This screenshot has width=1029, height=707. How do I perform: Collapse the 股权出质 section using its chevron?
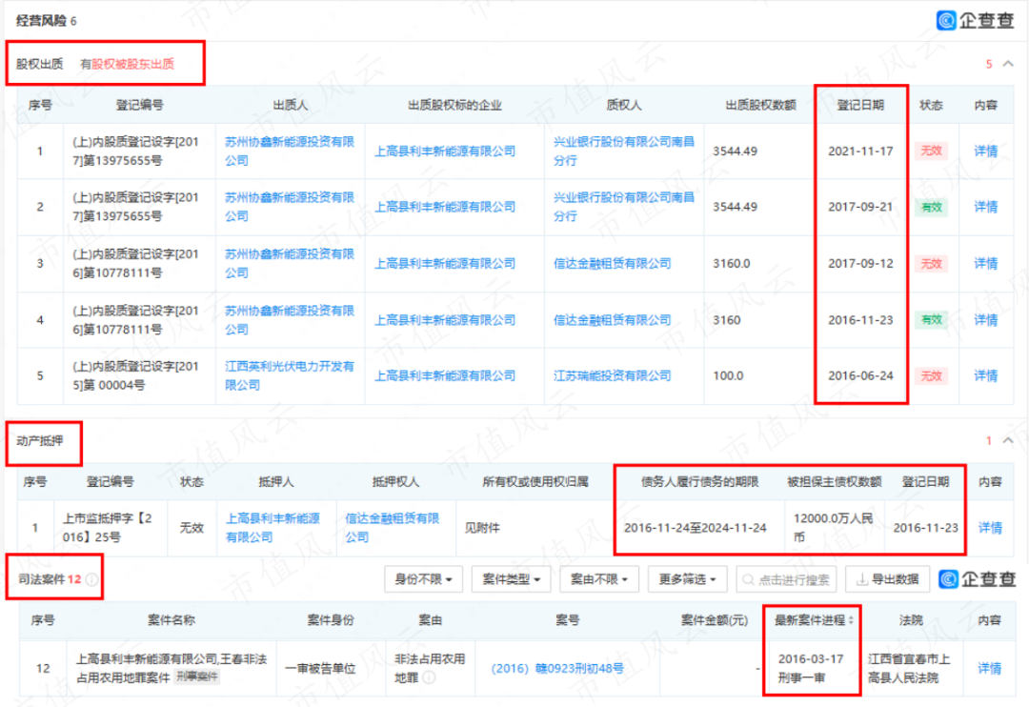[1008, 65]
